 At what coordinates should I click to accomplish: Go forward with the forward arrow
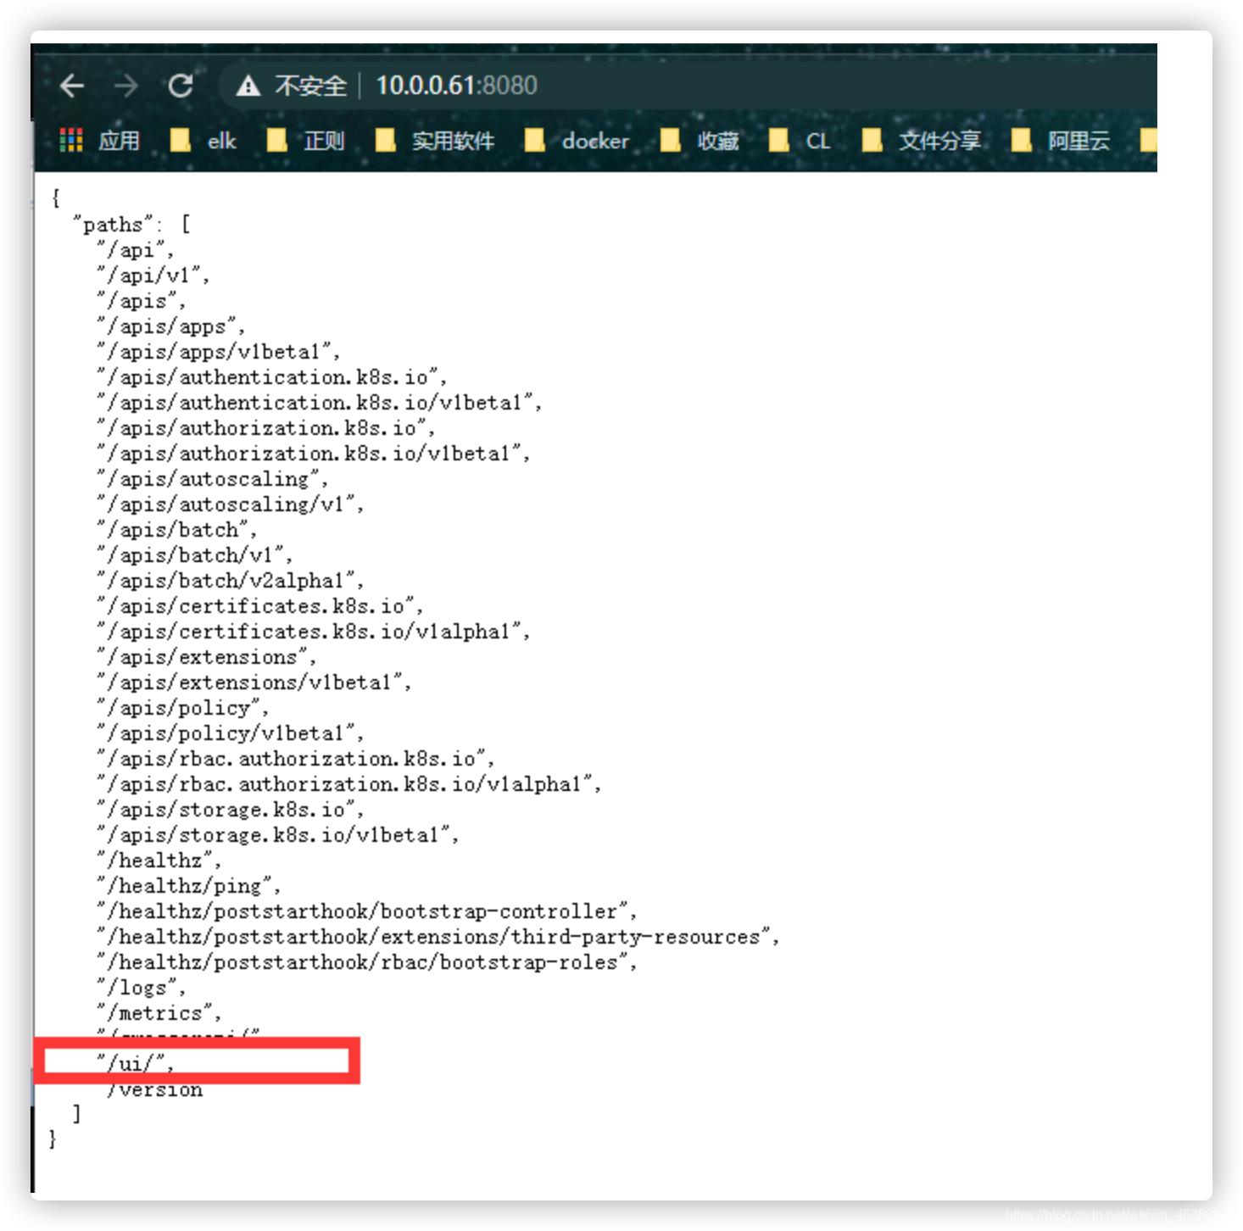(126, 86)
